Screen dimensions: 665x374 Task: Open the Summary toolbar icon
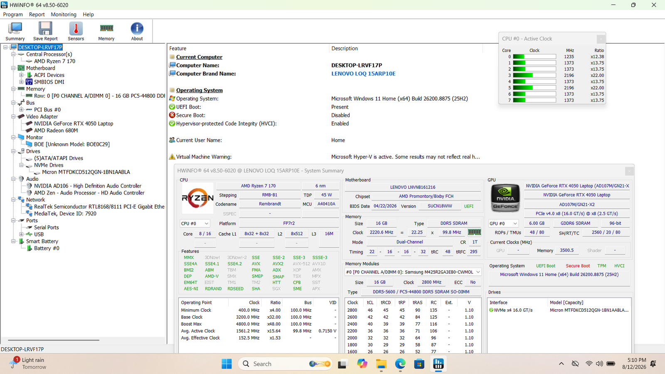[15, 31]
